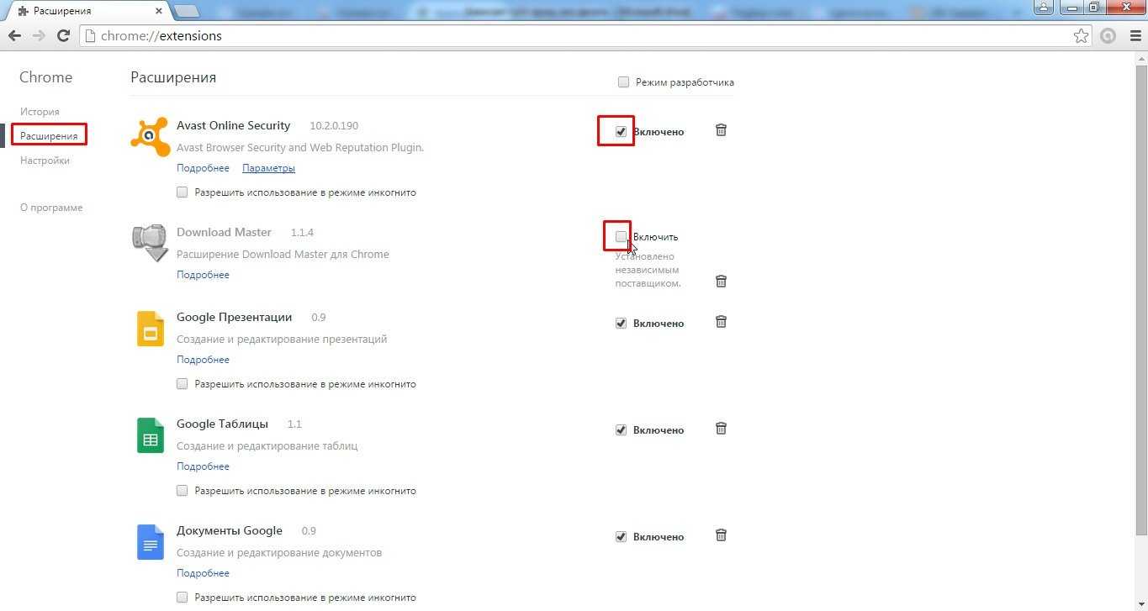
Task: Click the browser back arrow
Action: click(14, 35)
